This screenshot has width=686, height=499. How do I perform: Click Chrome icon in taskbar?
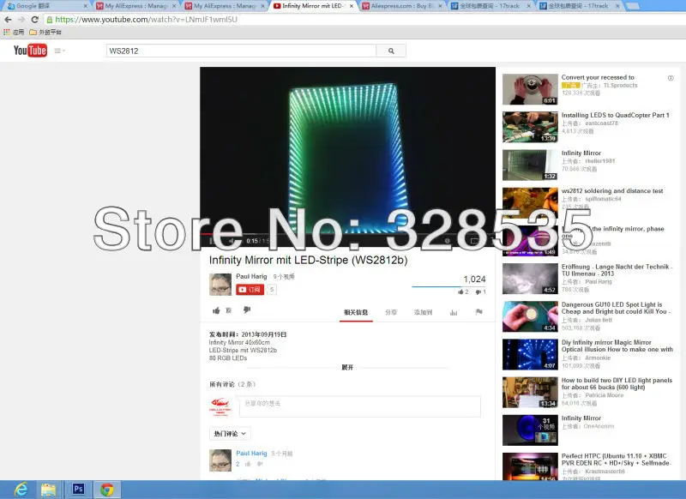click(106, 490)
